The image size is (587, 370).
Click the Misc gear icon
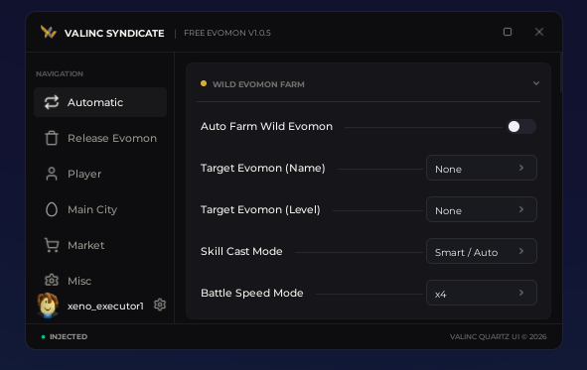(52, 281)
